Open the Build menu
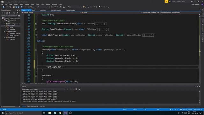This screenshot has width=204, height=115. pos(21,4)
